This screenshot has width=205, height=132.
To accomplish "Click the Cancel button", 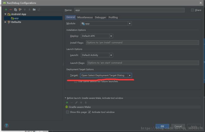I will [178, 126].
